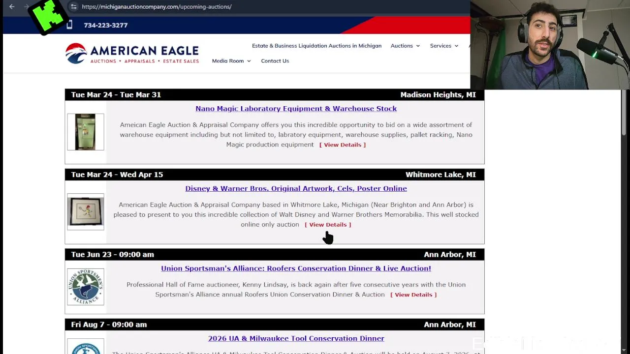
Task: View Details for Disney & Warner Bros. auction
Action: pyautogui.click(x=328, y=225)
